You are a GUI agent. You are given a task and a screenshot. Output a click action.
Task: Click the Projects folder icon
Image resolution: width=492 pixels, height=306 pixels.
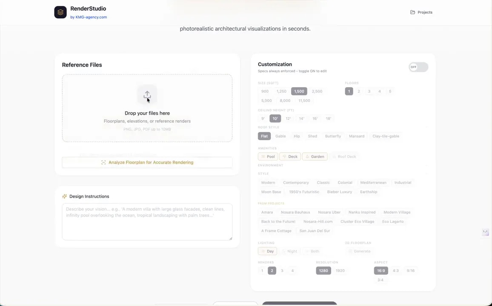(412, 12)
